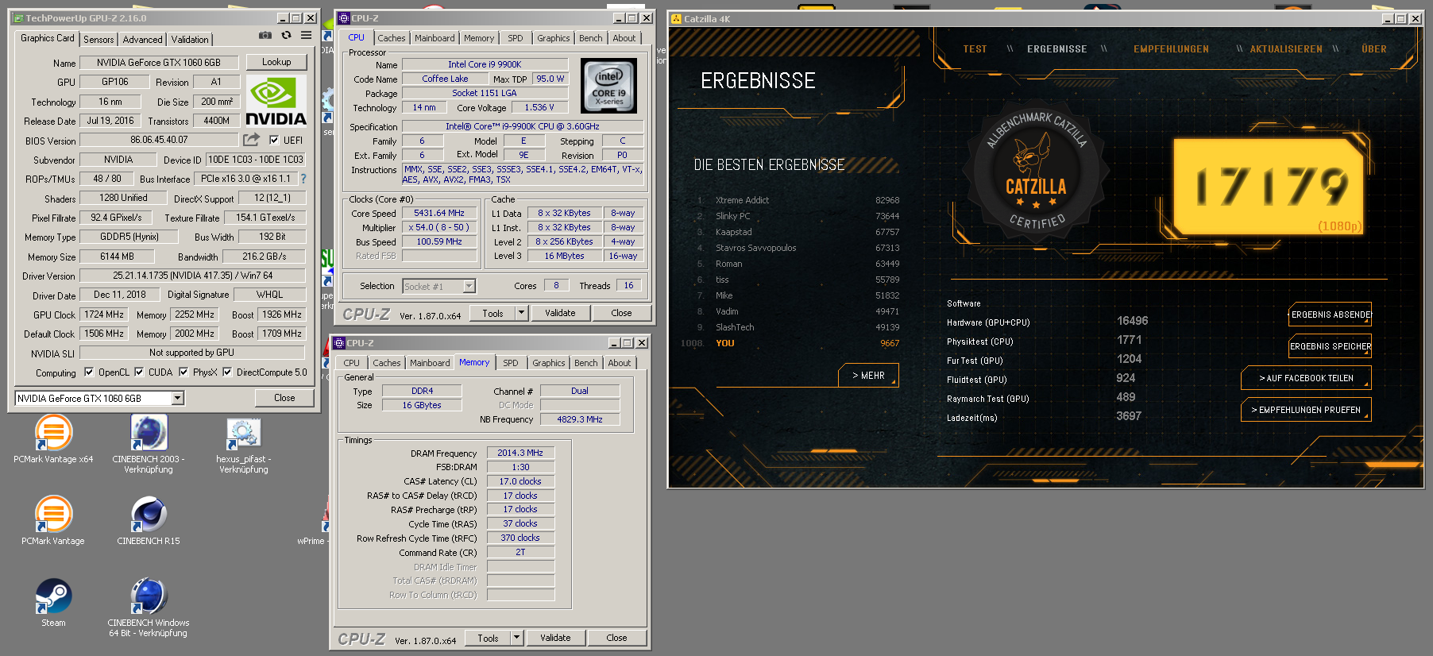Open the SPD tab in CPU-Z Memory window
The width and height of the screenshot is (1433, 656).
click(x=511, y=362)
